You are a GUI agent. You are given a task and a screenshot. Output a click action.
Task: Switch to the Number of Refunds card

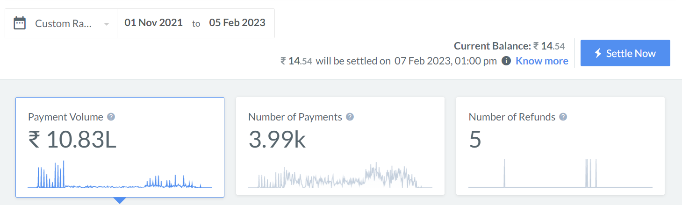[560, 147]
